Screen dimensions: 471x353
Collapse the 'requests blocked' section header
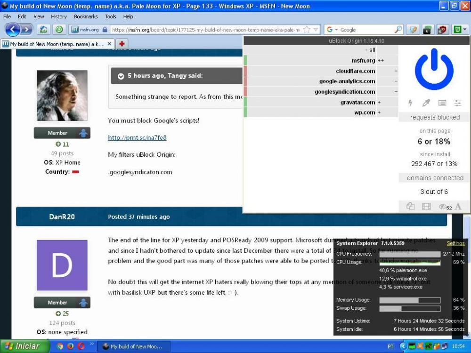[x=435, y=117]
